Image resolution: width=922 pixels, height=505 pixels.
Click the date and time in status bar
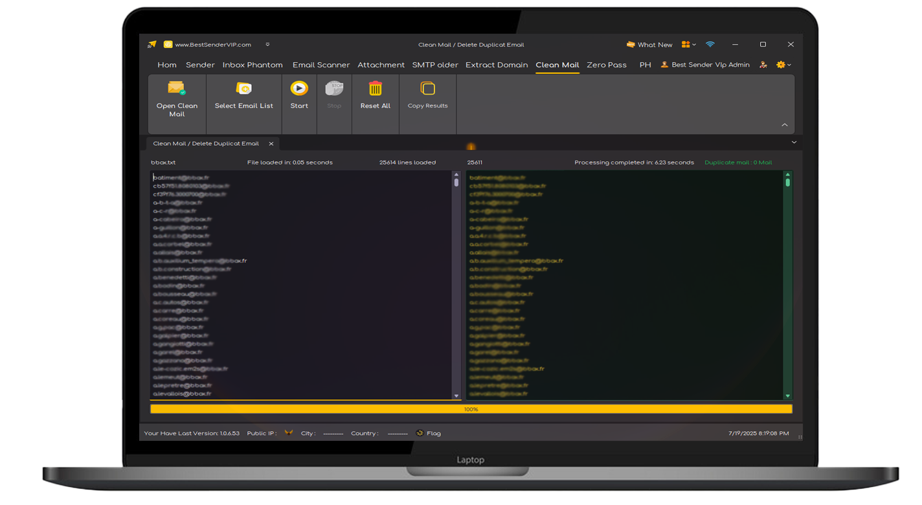coord(759,433)
